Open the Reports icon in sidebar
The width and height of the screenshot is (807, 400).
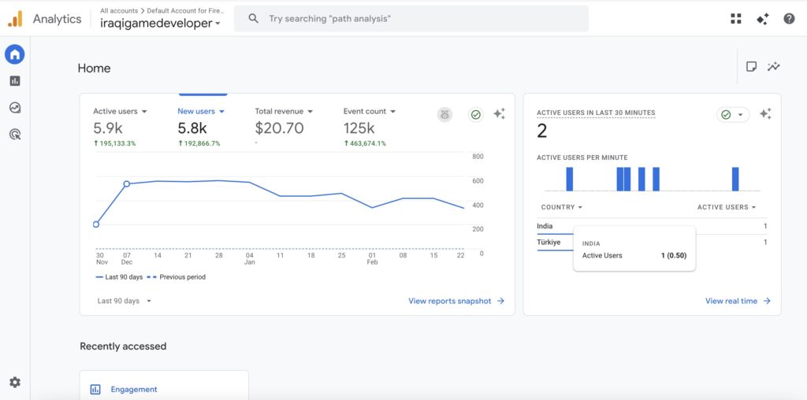[x=15, y=81]
